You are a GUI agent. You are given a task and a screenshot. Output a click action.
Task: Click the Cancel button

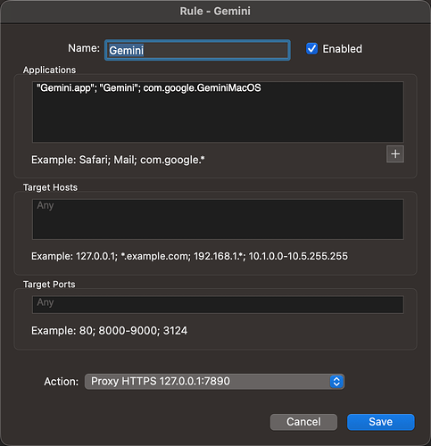click(303, 422)
